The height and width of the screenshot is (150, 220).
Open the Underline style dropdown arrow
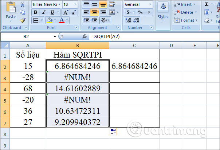point(58,12)
